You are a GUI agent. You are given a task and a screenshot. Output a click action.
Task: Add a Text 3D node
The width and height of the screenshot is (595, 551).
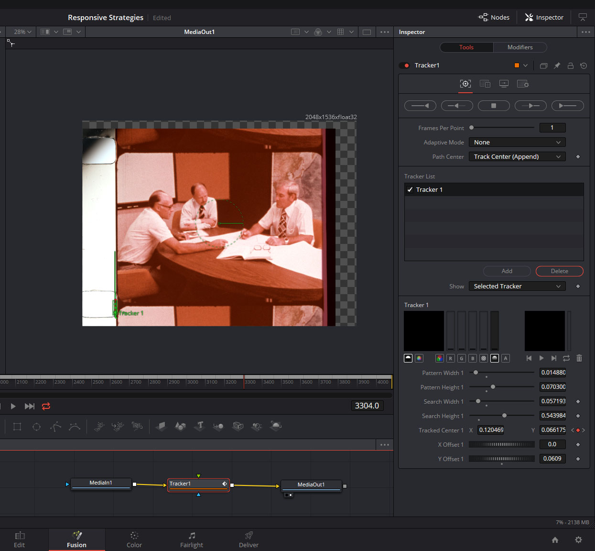point(199,427)
